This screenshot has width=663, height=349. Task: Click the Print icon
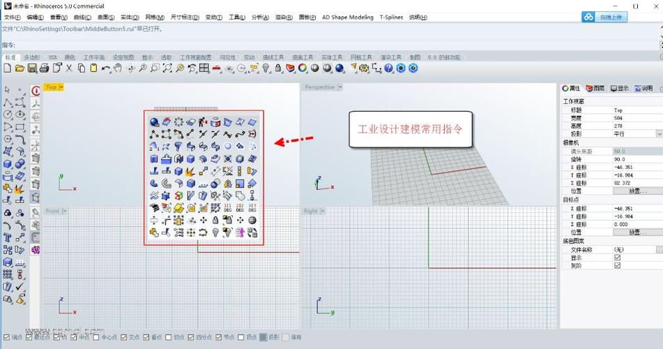pos(44,68)
